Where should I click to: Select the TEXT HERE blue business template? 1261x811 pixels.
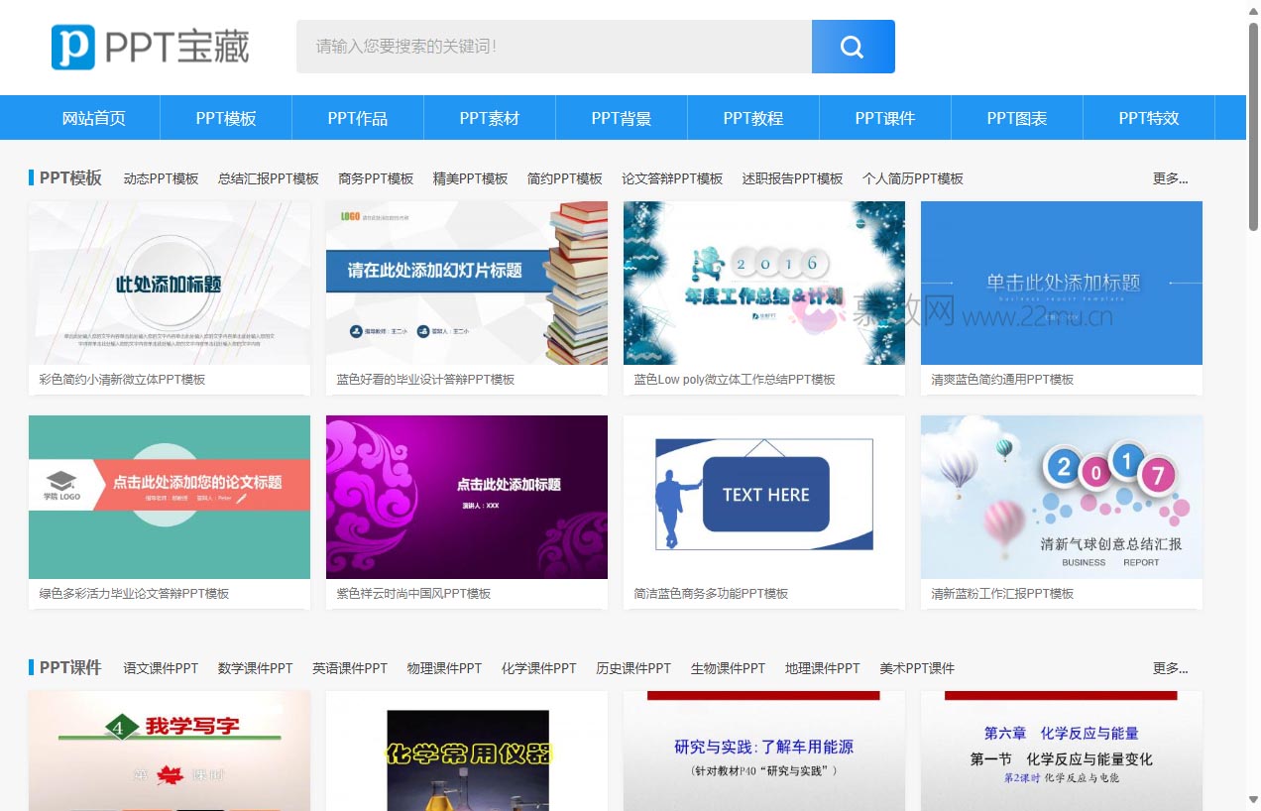(x=764, y=497)
